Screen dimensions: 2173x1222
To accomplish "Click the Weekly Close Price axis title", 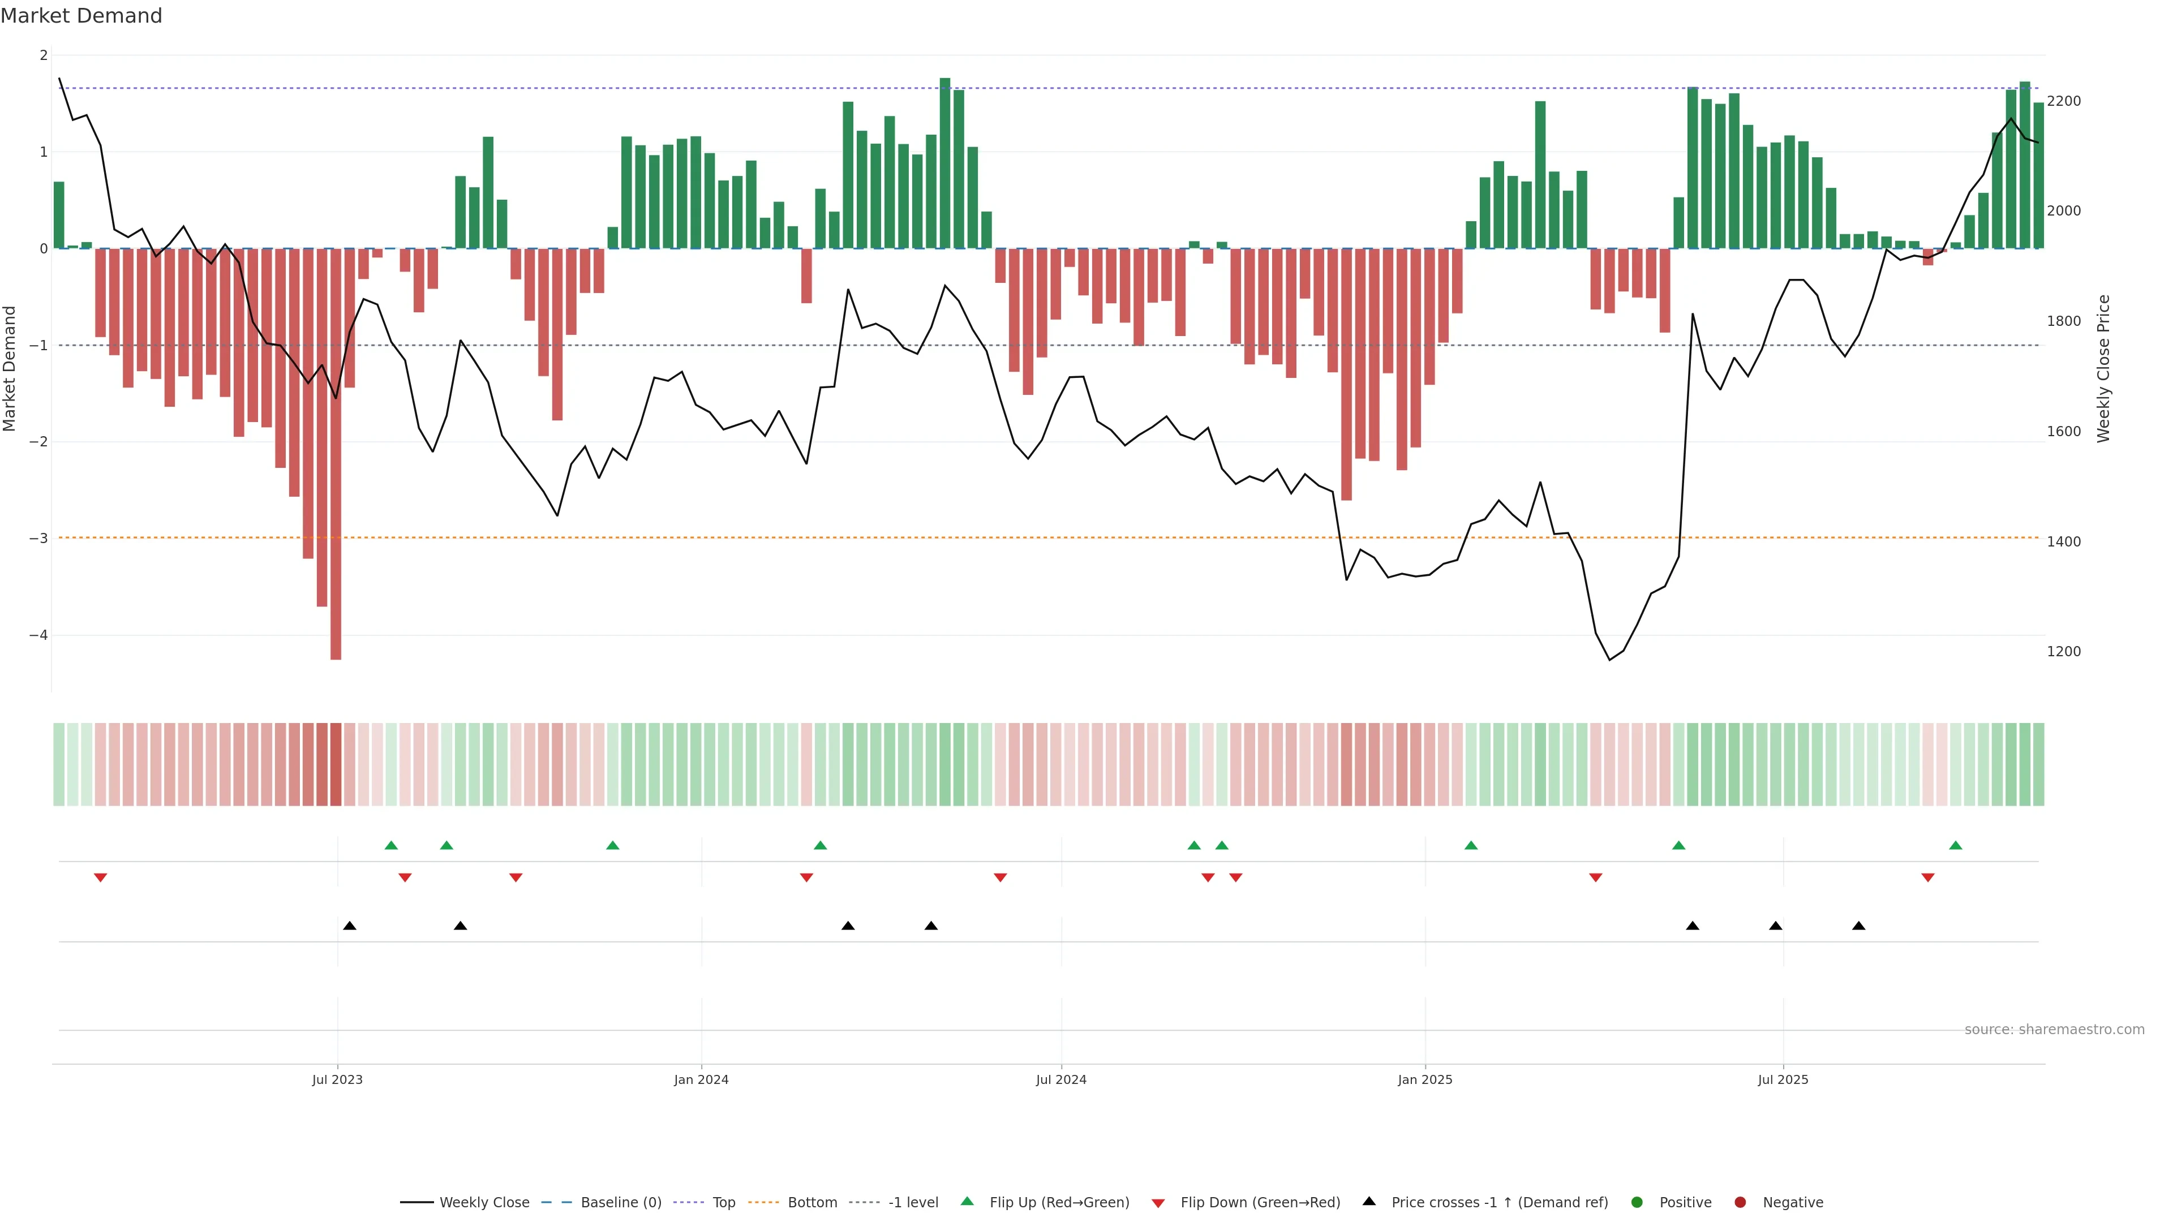I will (x=2103, y=368).
